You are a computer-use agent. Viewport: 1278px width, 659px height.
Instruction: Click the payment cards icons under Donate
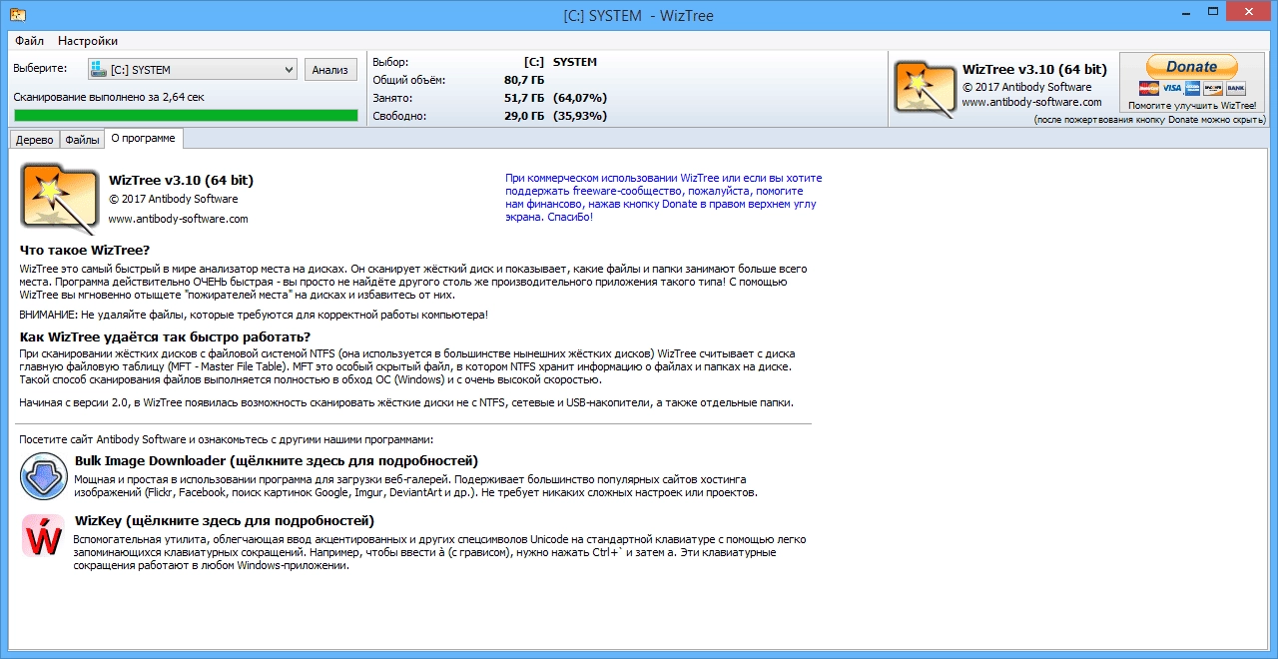[1192, 88]
